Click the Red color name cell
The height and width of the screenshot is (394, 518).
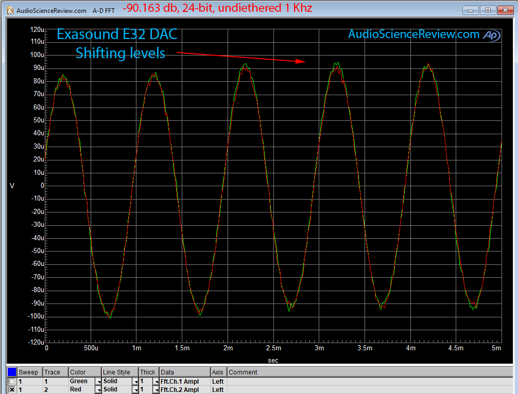click(81, 390)
